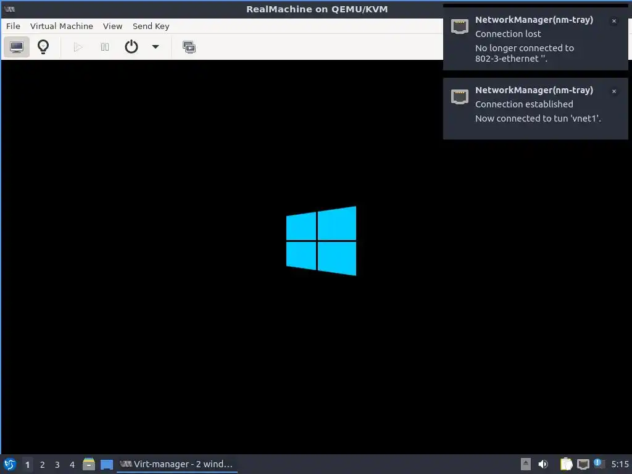Switch to desktop 3
The image size is (632, 474).
coord(57,465)
